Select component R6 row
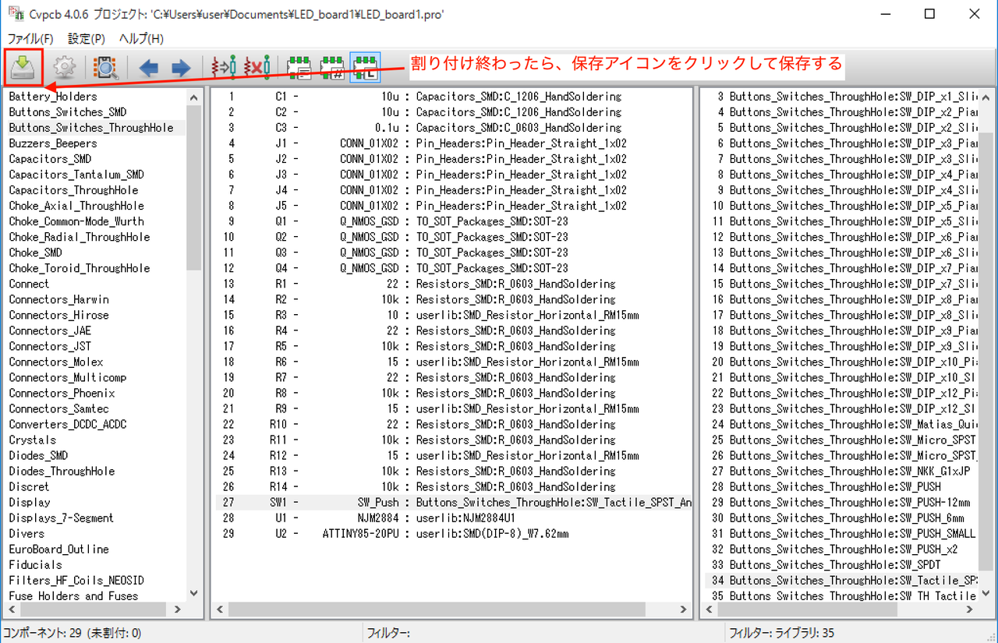998x643 pixels. 452,362
